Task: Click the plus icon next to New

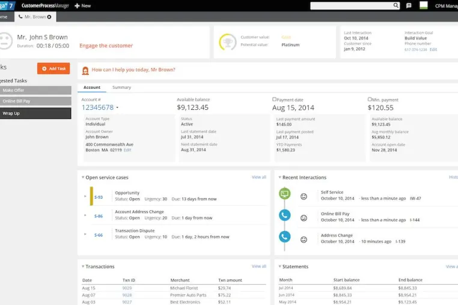Action: pyautogui.click(x=77, y=6)
